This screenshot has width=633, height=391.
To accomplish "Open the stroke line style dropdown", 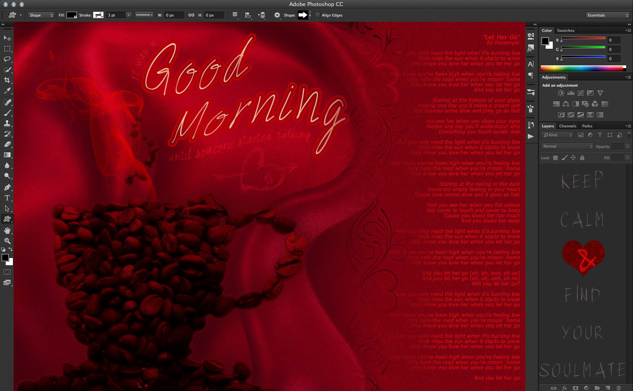I will coord(144,15).
